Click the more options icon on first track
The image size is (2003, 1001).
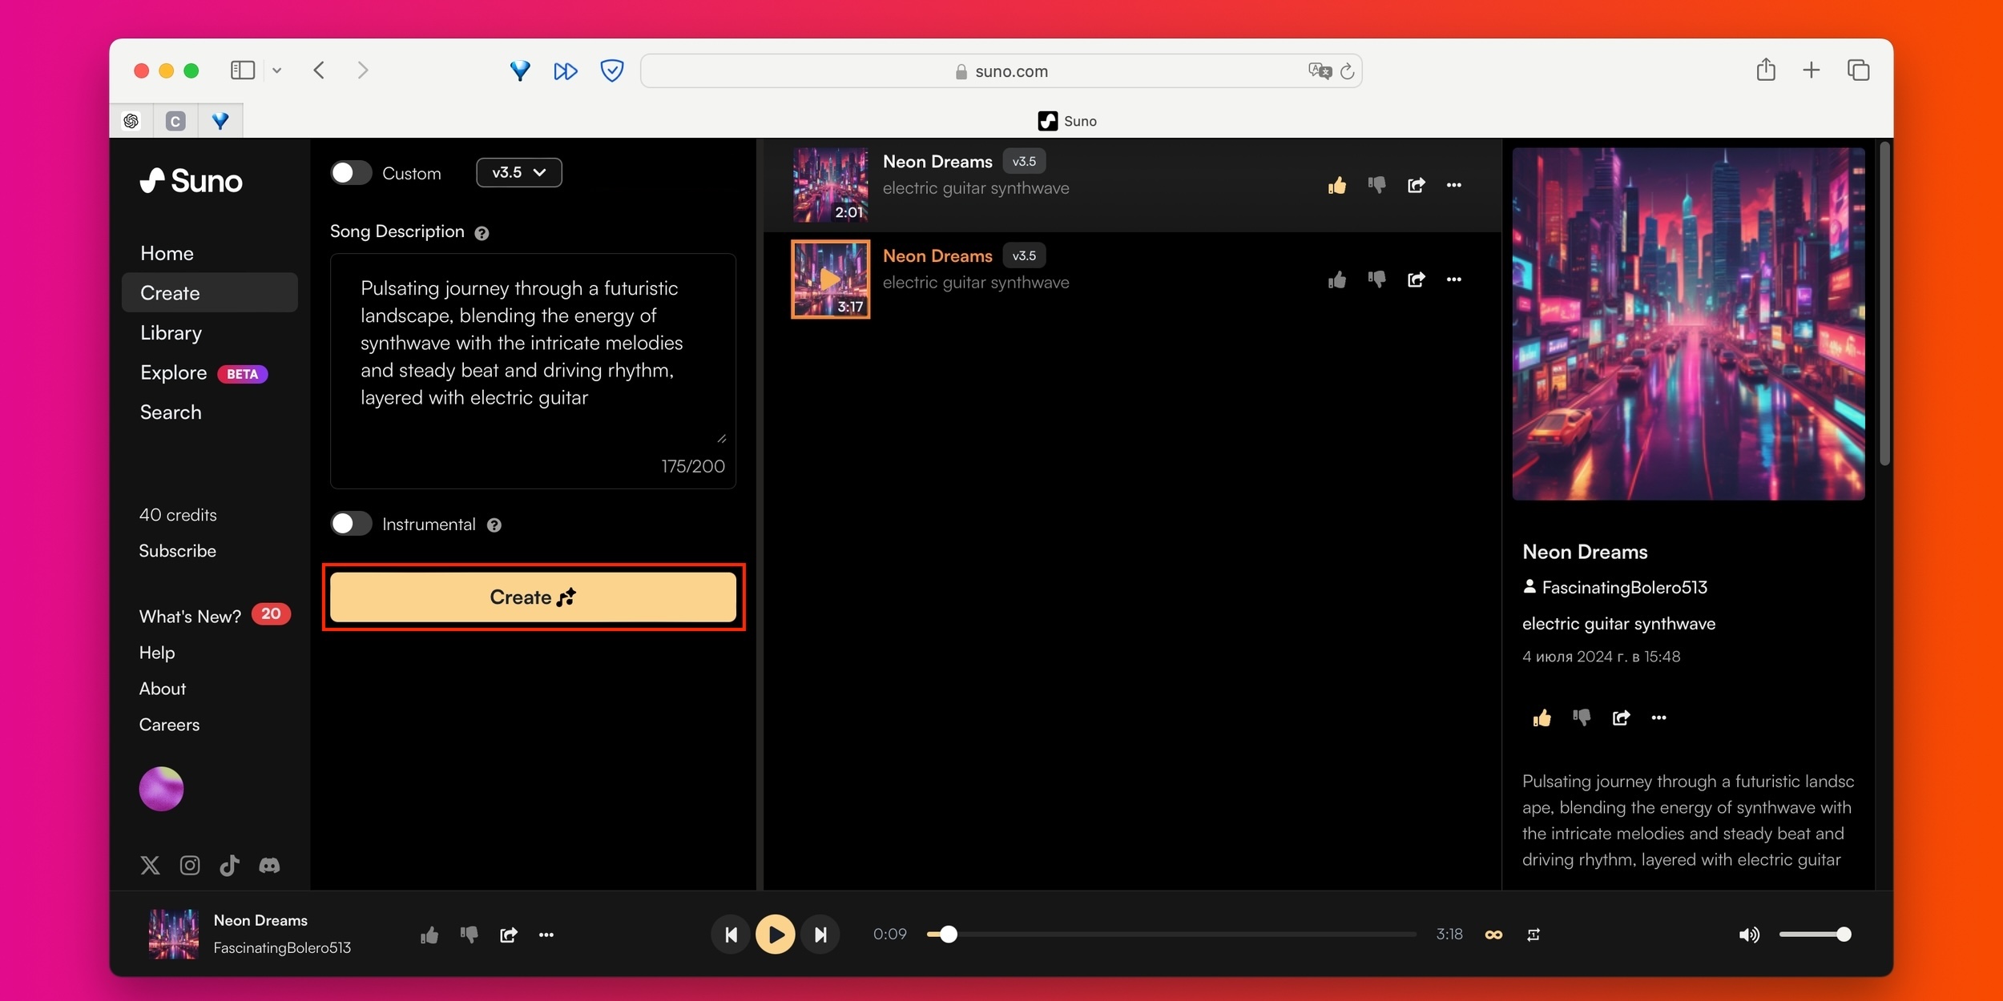pyautogui.click(x=1453, y=185)
